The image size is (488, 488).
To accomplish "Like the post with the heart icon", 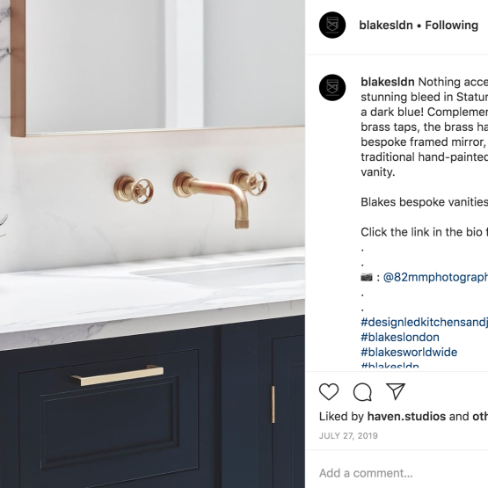I will point(329,391).
